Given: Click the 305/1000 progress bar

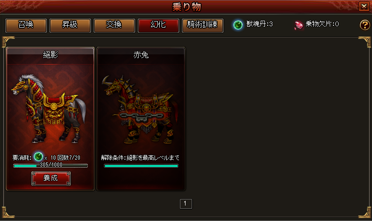Looking at the screenshot, I should (51, 165).
